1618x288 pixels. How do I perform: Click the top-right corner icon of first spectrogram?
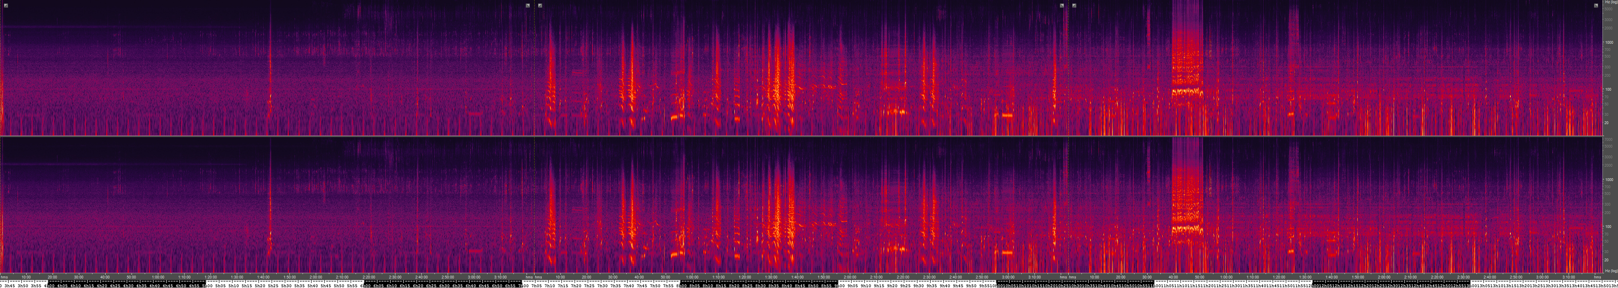(x=528, y=6)
